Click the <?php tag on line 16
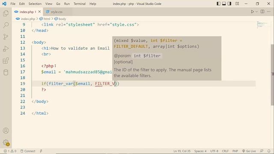Viewport: 274px width, 154px height. 48,66
